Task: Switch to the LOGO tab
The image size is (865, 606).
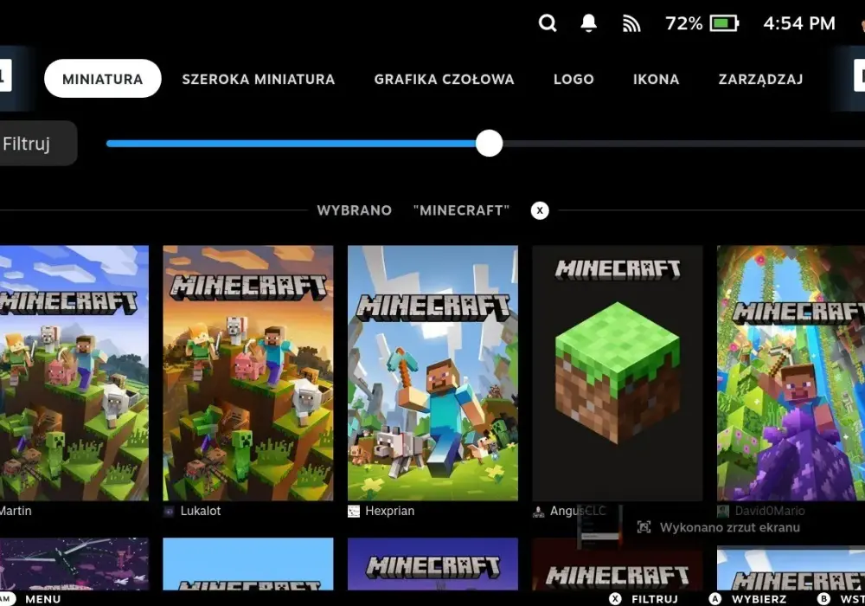Action: point(573,79)
